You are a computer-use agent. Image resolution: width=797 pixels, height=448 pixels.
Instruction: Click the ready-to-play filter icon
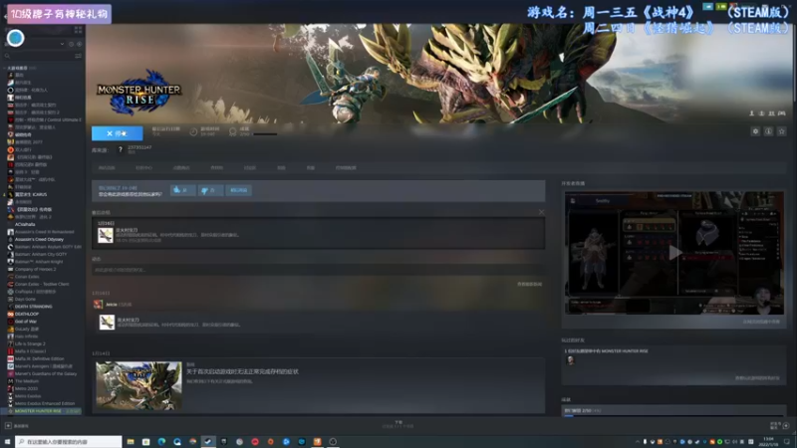(79, 44)
